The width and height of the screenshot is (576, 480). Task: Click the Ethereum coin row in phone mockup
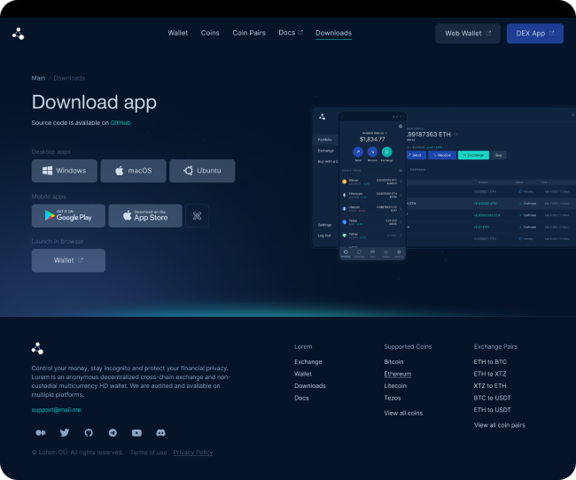372,195
